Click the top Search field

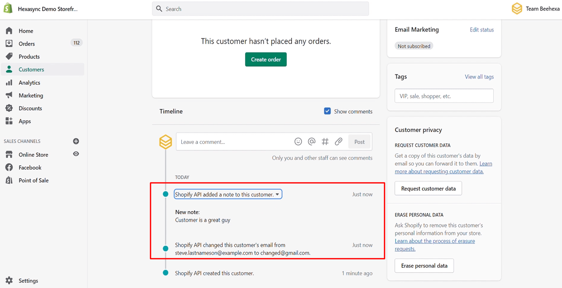coord(260,9)
